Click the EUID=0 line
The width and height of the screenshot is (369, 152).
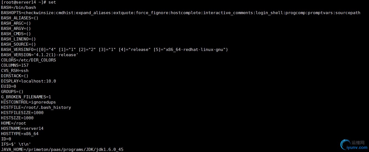9,86
